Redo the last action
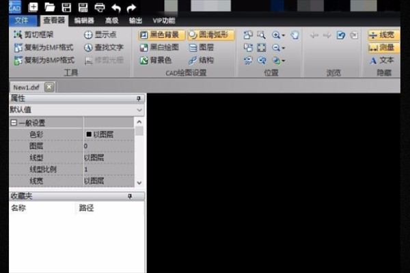 (x=131, y=8)
